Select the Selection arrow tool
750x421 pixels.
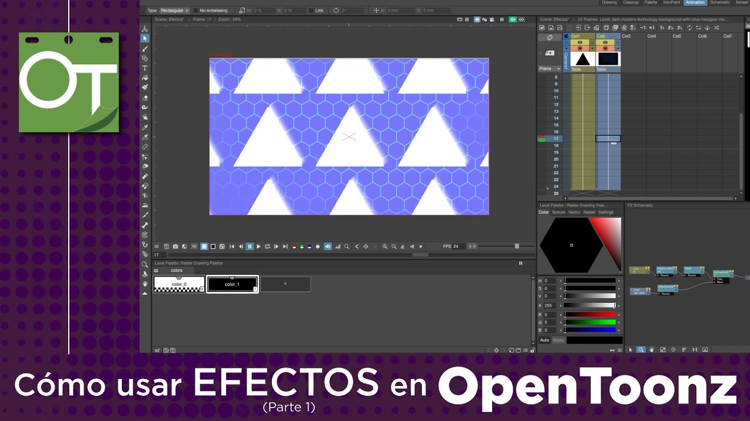[x=145, y=38]
